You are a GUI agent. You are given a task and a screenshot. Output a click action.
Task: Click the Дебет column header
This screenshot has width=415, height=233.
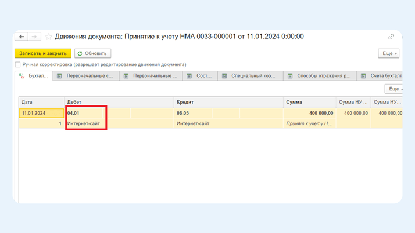[119, 102]
